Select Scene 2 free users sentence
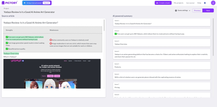Image resolution: width=217 pixels, height=107 pixels. coord(151,34)
